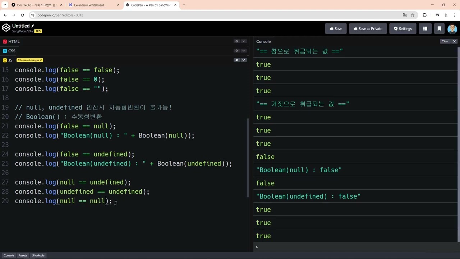Open Assets from the footer
The width and height of the screenshot is (460, 259).
(23, 255)
